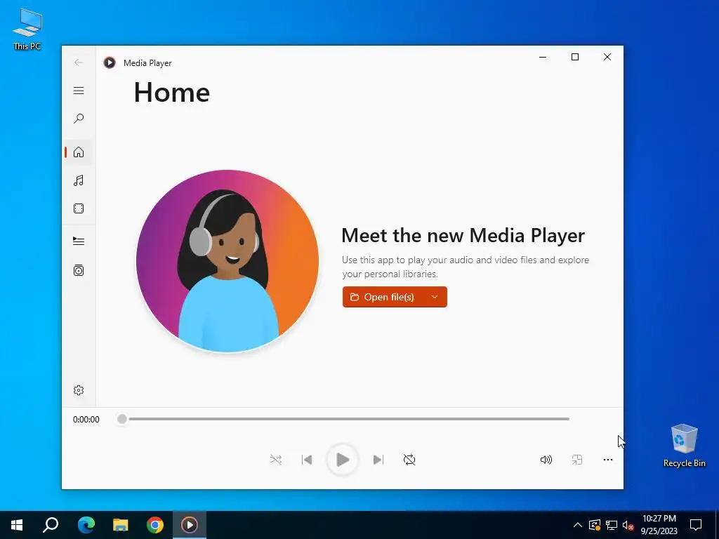Click the 'Meet the new Media Player' heading
Image resolution: width=719 pixels, height=539 pixels.
tap(463, 236)
